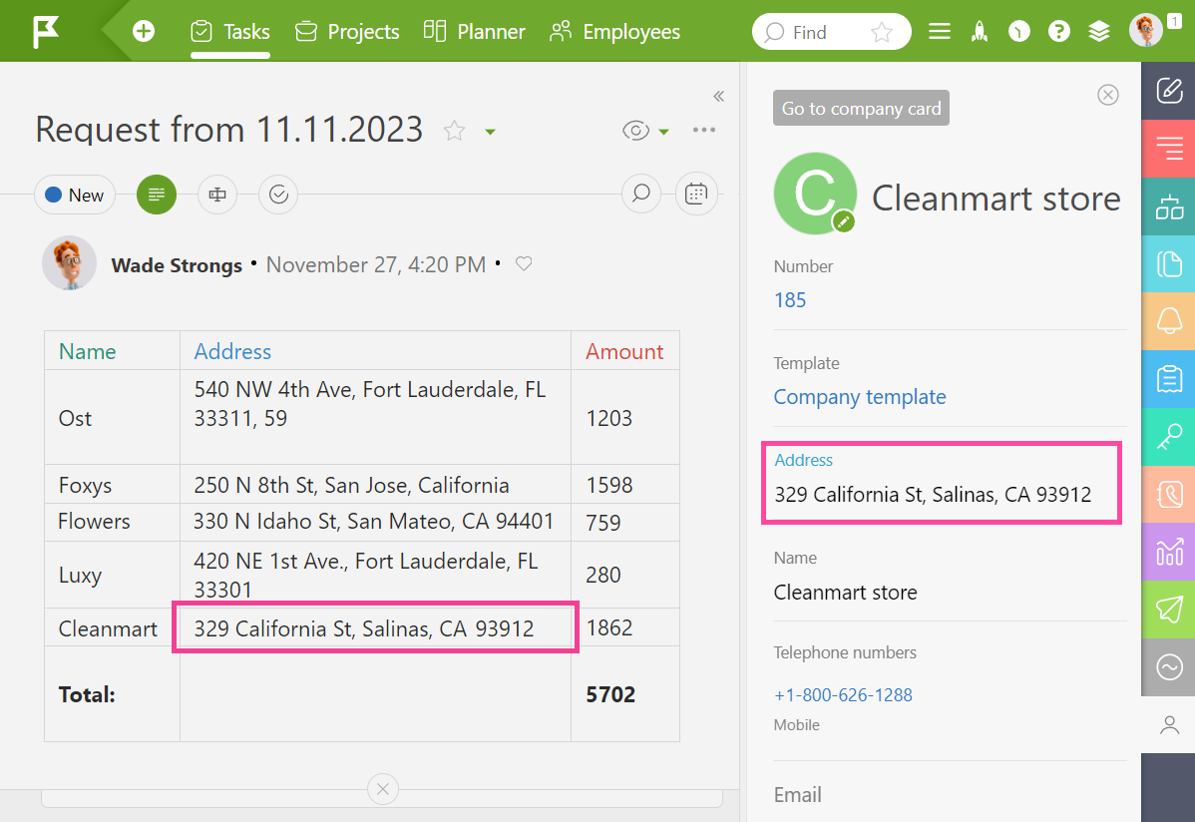1195x822 pixels.
Task: Toggle the eye watch icon
Action: [x=635, y=131]
